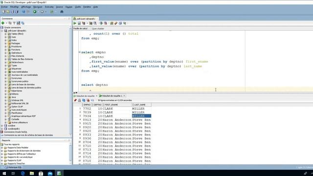Image resolution: width=313 pixels, height=176 pixels.
Task: Open the Fichier menu
Action: click(x=4, y=7)
